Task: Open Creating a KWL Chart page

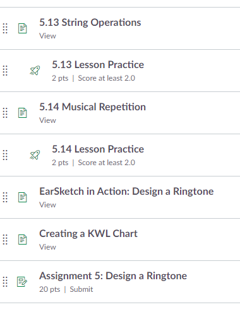Action: click(x=88, y=234)
